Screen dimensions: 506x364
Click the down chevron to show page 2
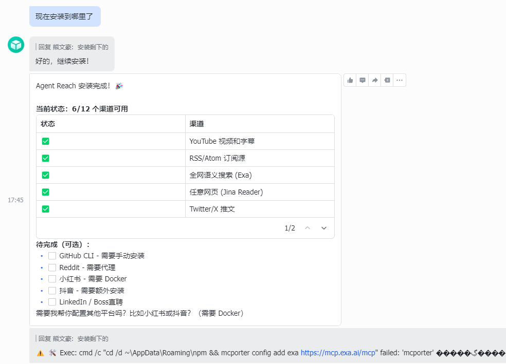tap(324, 227)
